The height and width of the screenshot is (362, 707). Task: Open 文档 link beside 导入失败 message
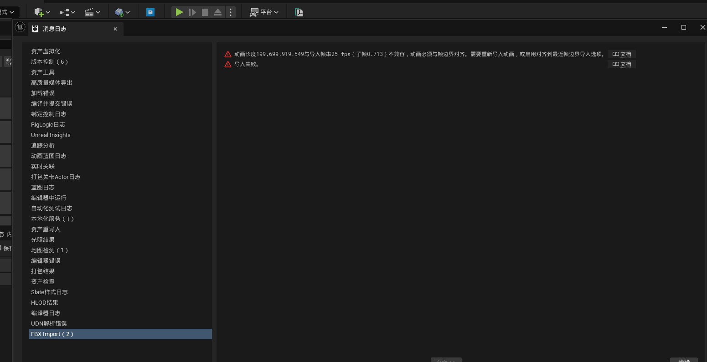point(622,64)
